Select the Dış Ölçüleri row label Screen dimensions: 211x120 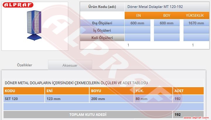tap(102, 23)
